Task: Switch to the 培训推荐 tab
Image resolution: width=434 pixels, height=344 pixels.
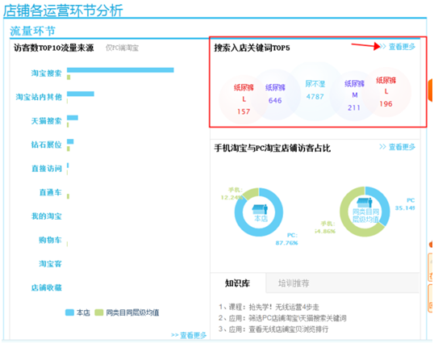Action: [x=294, y=283]
